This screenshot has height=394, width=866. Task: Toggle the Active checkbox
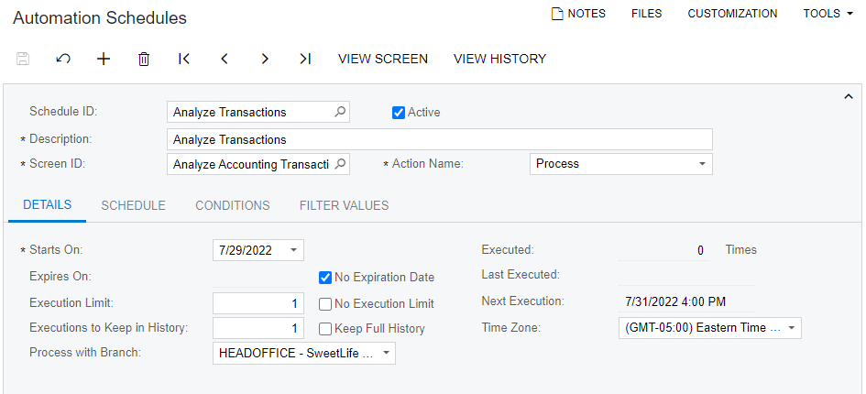tap(399, 113)
